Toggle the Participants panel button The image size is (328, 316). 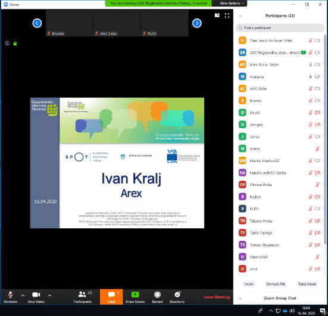(x=83, y=297)
